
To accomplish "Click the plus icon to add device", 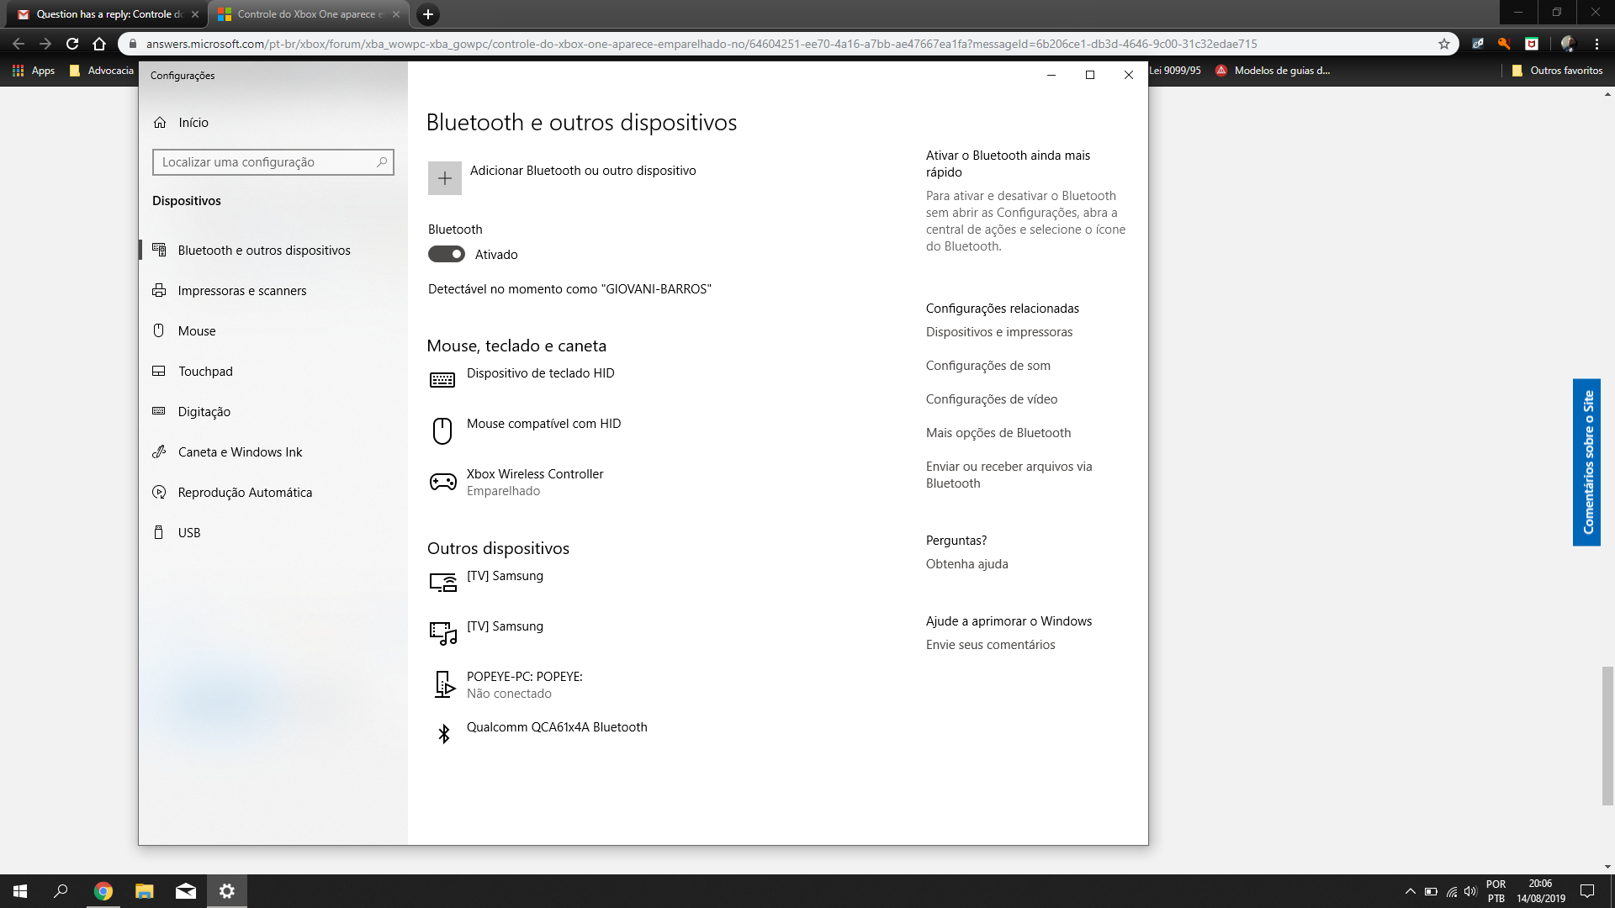I will click(445, 178).
